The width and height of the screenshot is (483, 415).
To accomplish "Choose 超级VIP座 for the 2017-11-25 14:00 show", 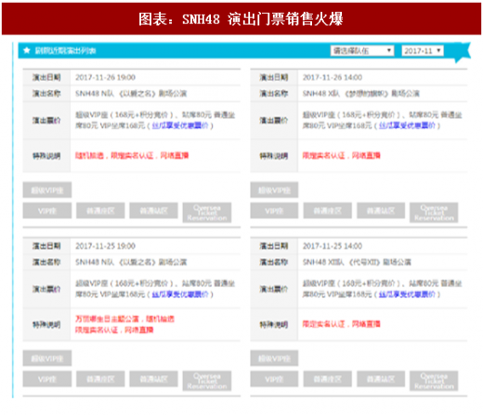I will (274, 358).
